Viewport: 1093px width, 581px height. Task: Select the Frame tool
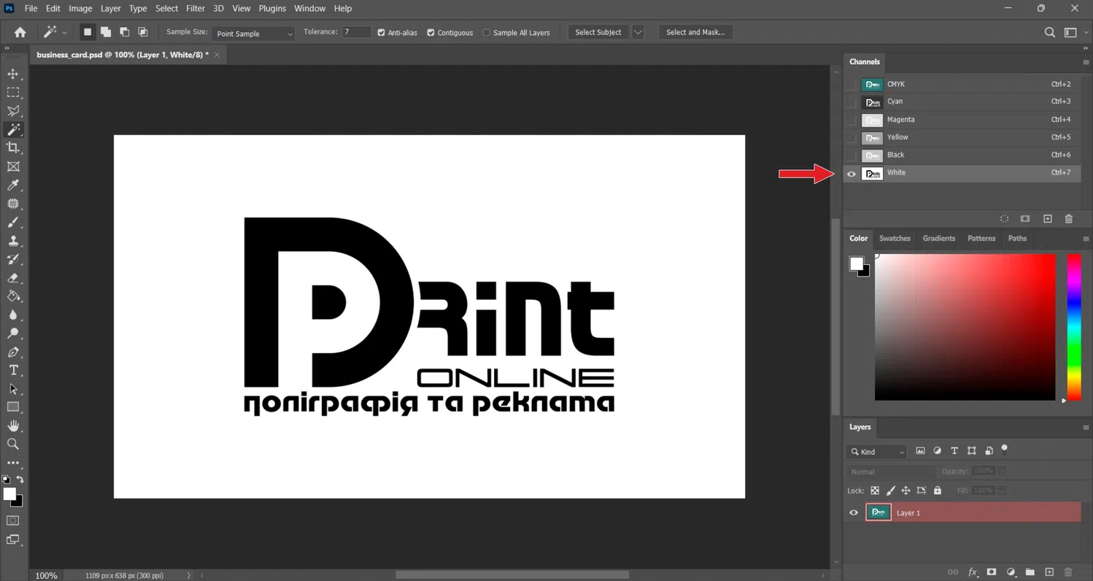point(13,166)
